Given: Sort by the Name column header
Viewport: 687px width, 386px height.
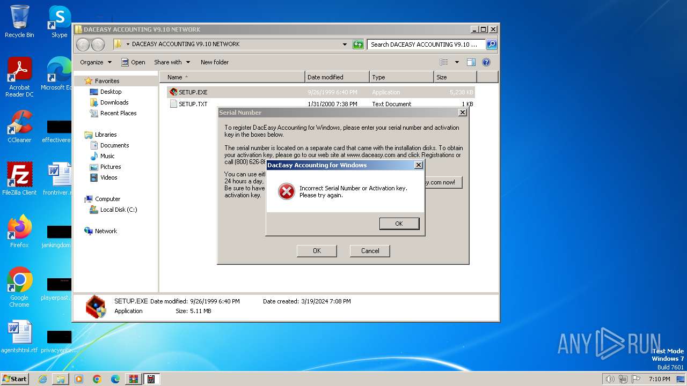Looking at the screenshot, I should pos(232,77).
